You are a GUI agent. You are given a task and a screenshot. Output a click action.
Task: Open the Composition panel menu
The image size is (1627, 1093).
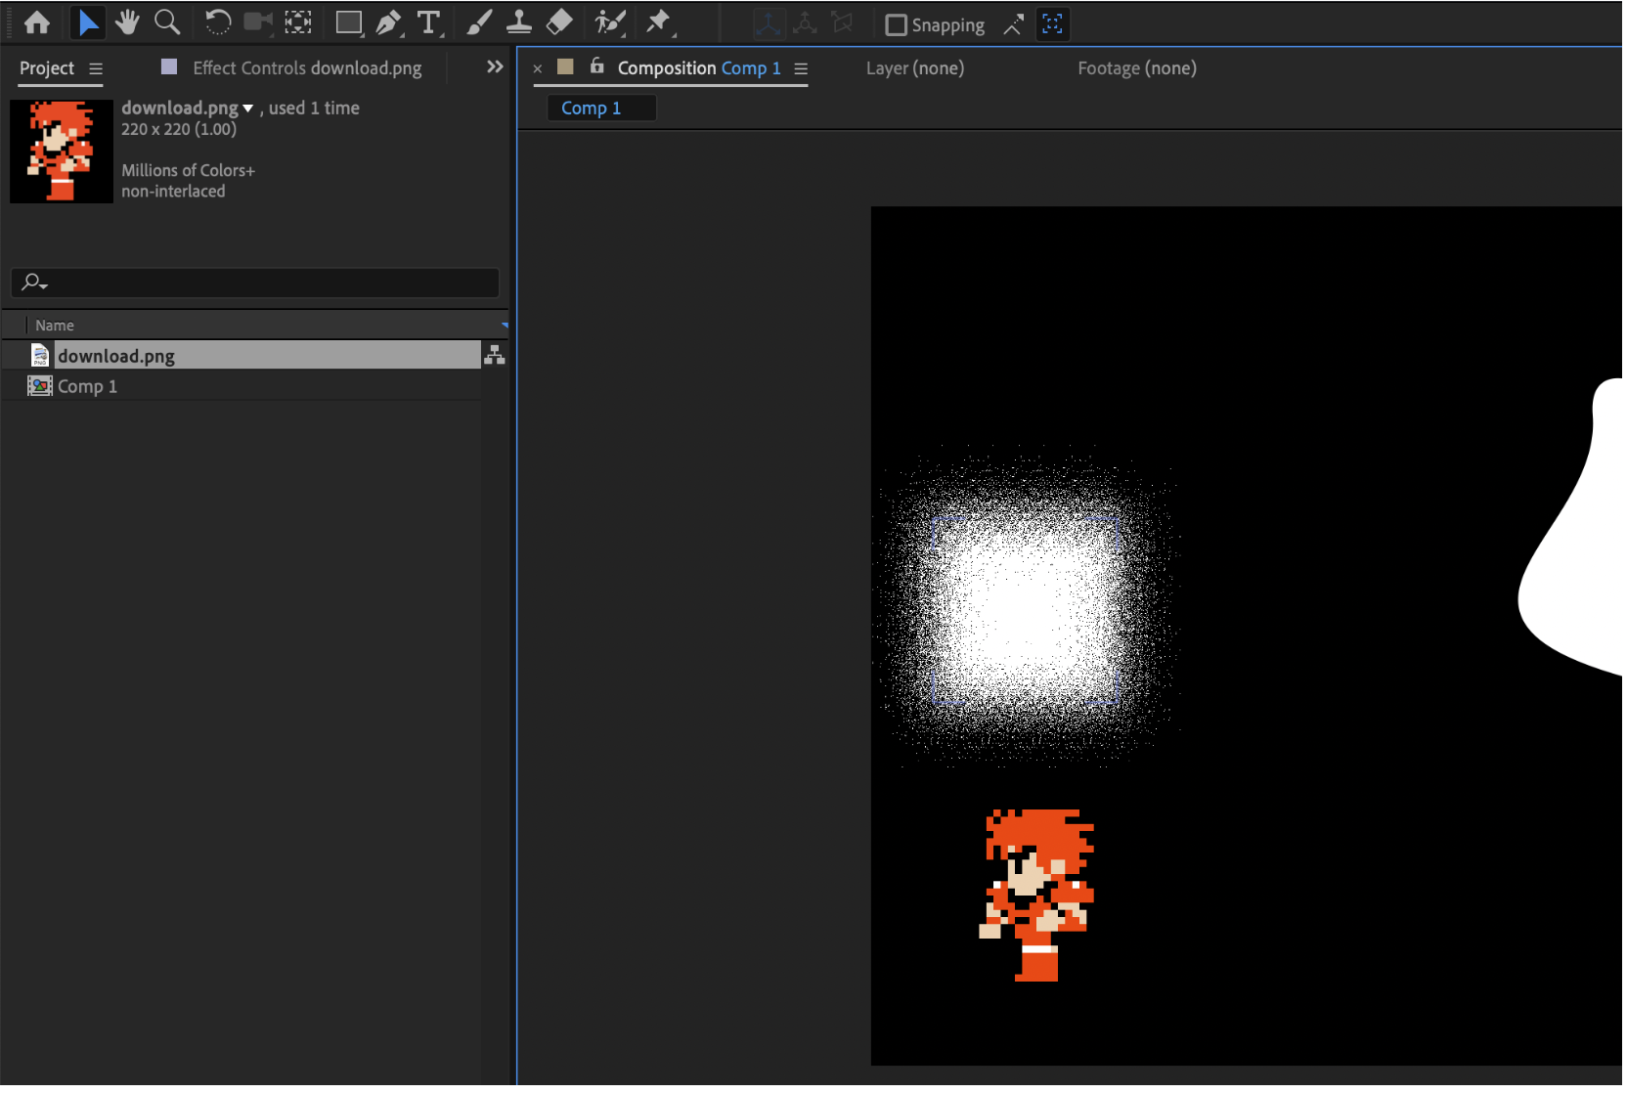801,68
